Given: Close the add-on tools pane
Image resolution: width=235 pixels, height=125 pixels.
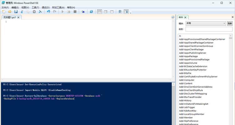Looking at the screenshot, I should pos(232,17).
